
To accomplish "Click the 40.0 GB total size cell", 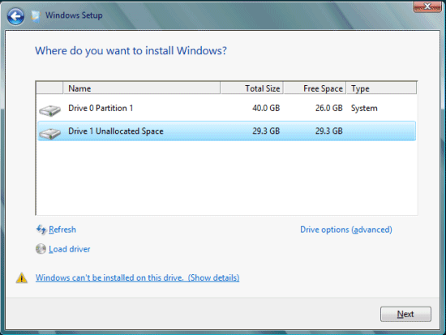I will tap(266, 108).
